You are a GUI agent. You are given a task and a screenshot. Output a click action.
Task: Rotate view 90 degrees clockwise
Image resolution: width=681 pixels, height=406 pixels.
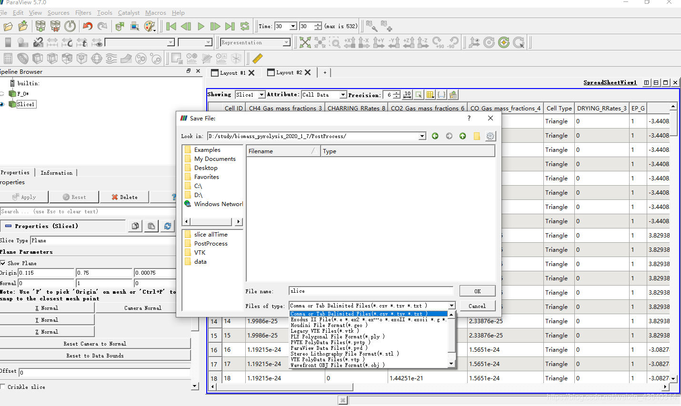click(x=438, y=43)
